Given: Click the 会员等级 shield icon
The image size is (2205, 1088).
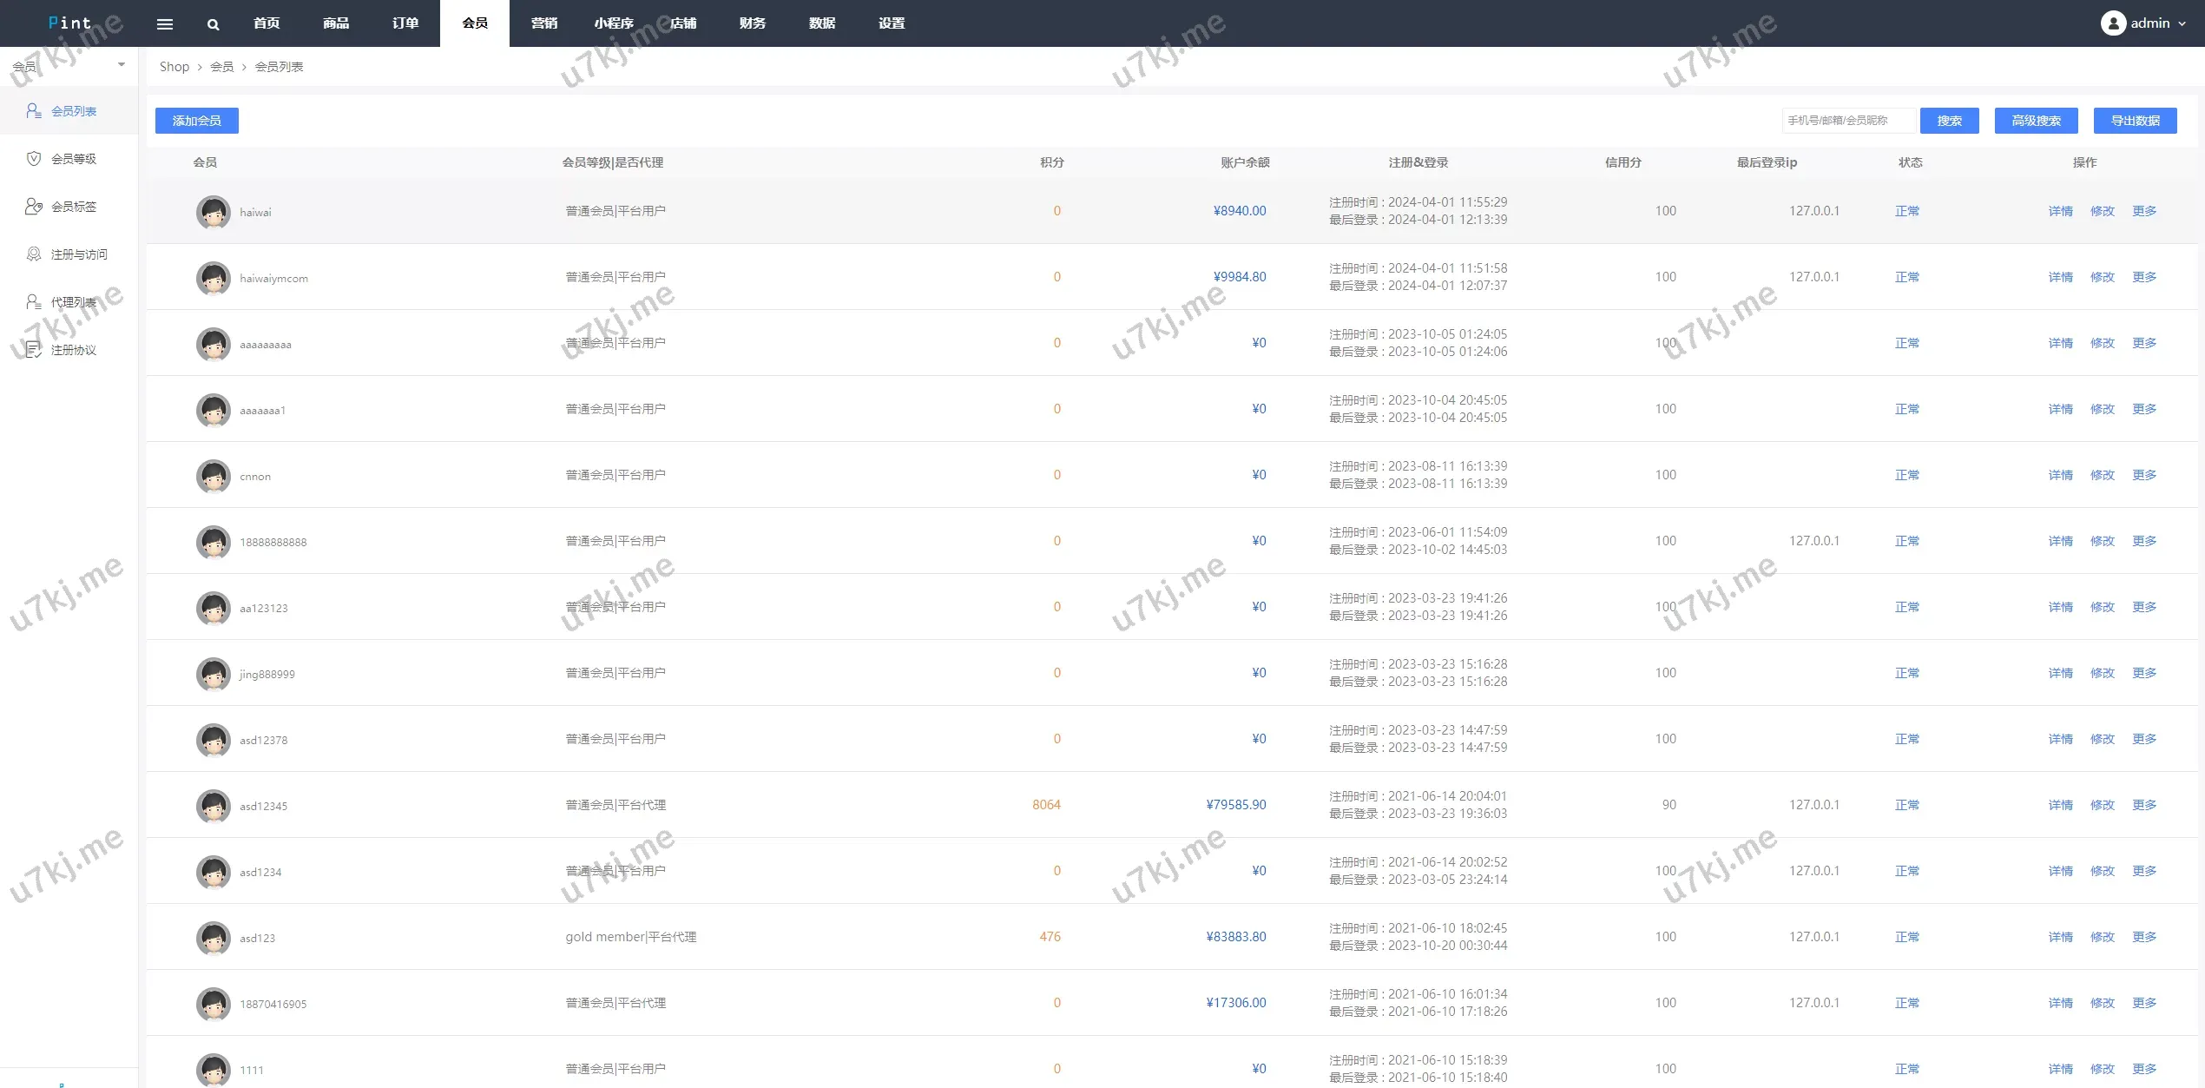Looking at the screenshot, I should tap(34, 159).
